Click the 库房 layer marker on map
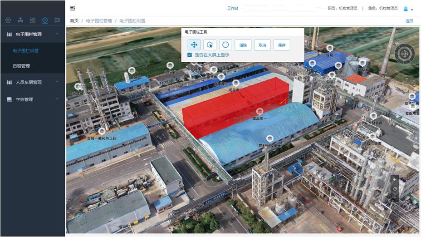 point(330,49)
